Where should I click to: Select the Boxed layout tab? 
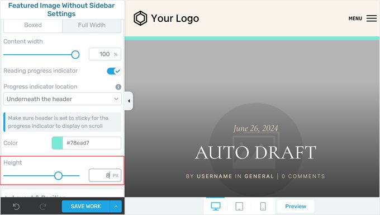pos(33,25)
